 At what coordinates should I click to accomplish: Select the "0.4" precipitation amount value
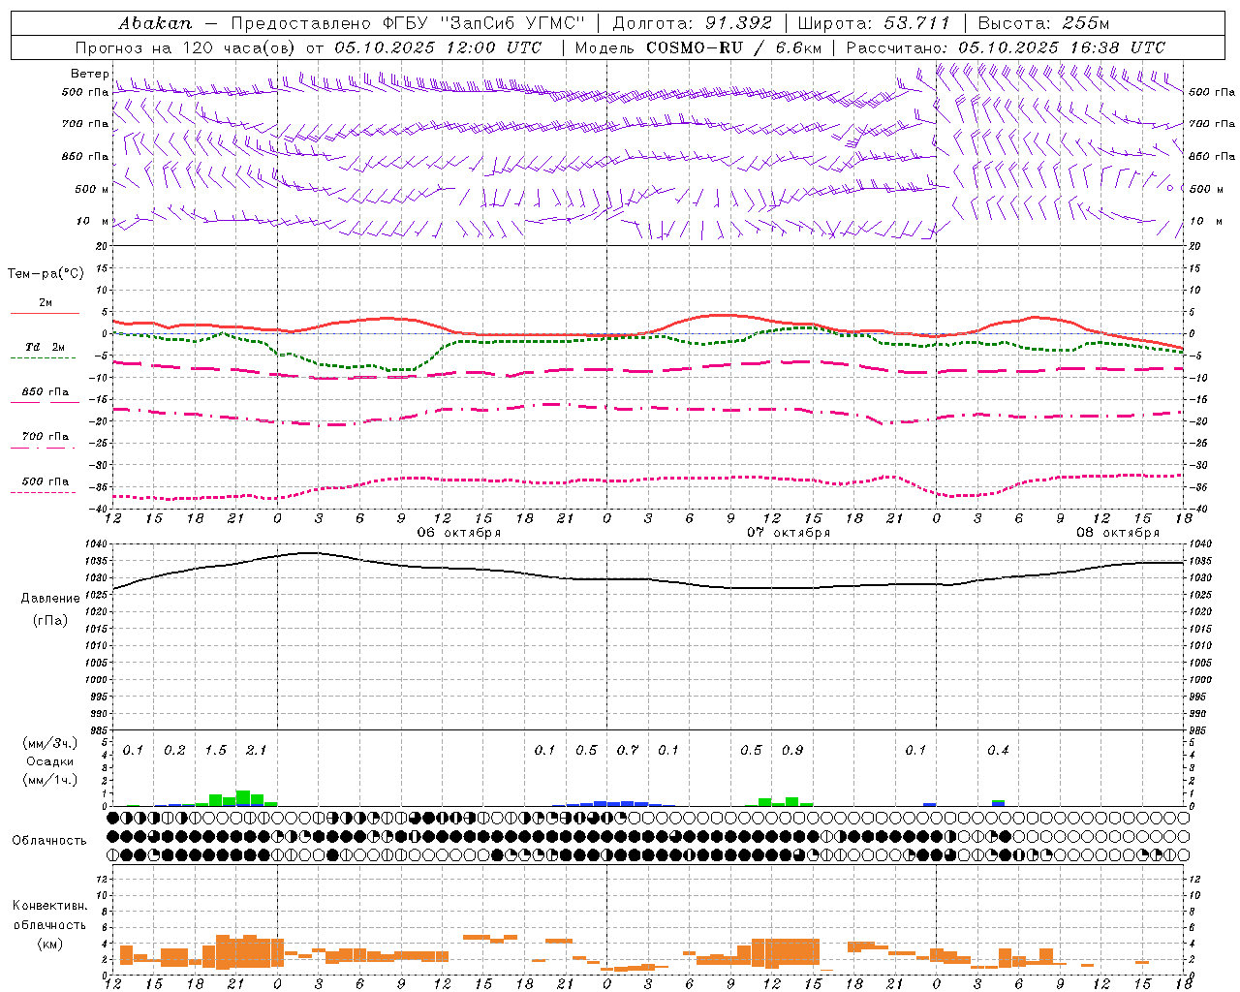pos(998,751)
